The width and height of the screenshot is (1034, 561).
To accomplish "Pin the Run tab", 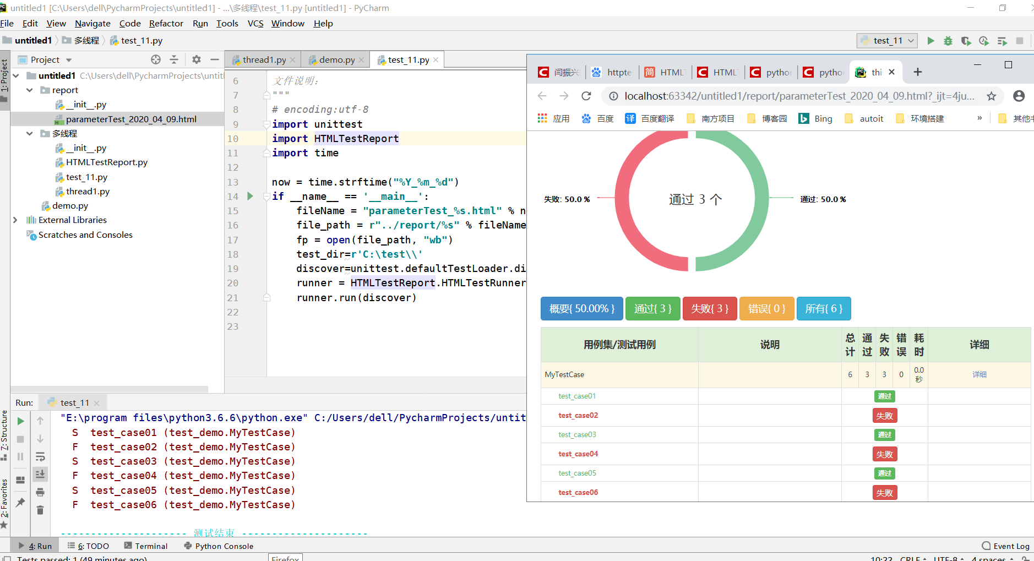I will point(20,502).
